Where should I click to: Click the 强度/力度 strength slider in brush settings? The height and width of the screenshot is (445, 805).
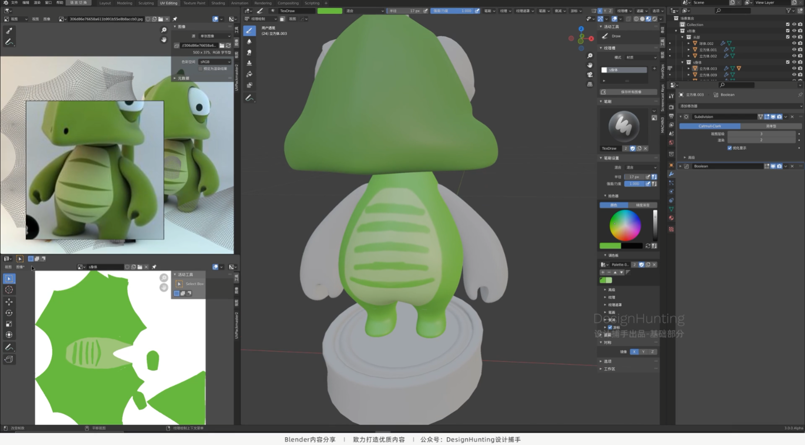click(634, 184)
